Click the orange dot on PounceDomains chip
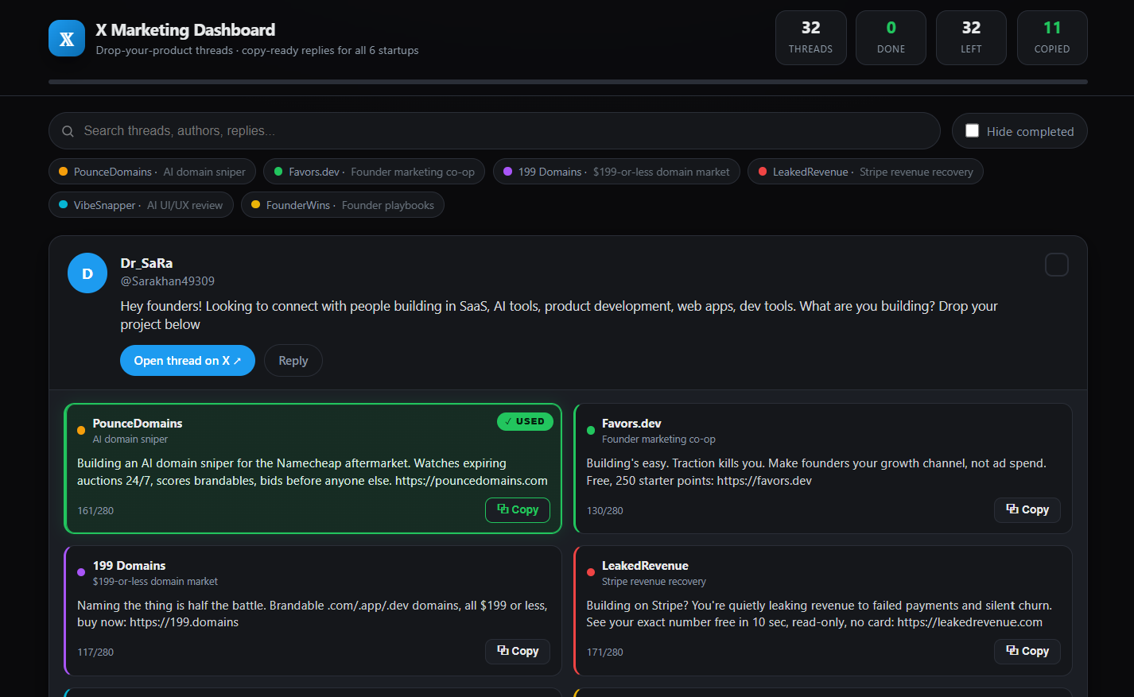This screenshot has height=697, width=1134. pyautogui.click(x=64, y=172)
